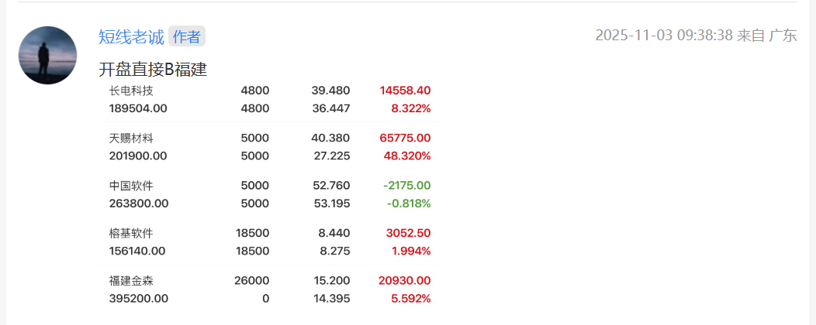Click the 26000 share quantity
This screenshot has width=816, height=325.
point(252,281)
